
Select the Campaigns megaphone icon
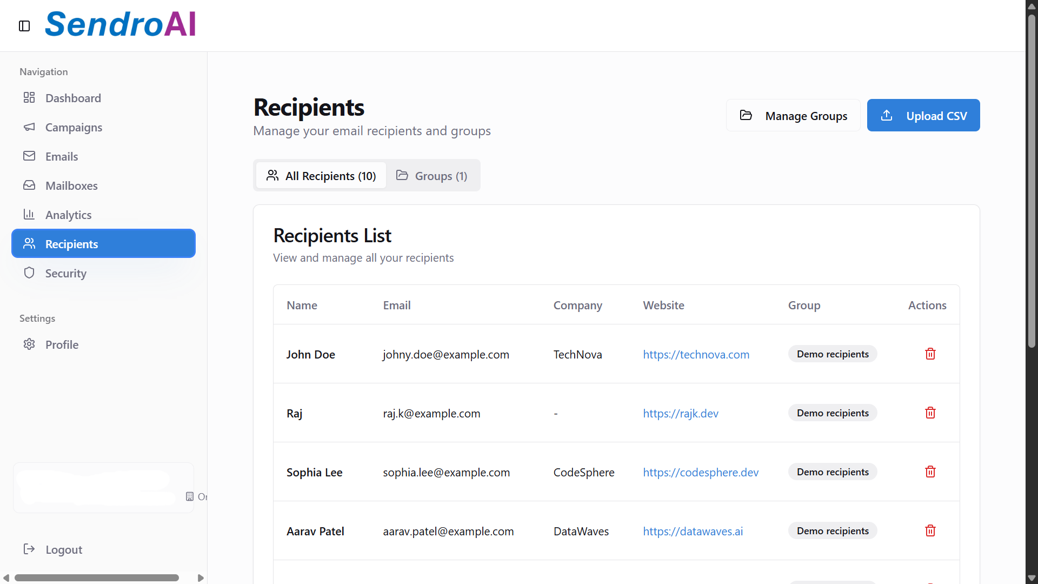tap(30, 127)
